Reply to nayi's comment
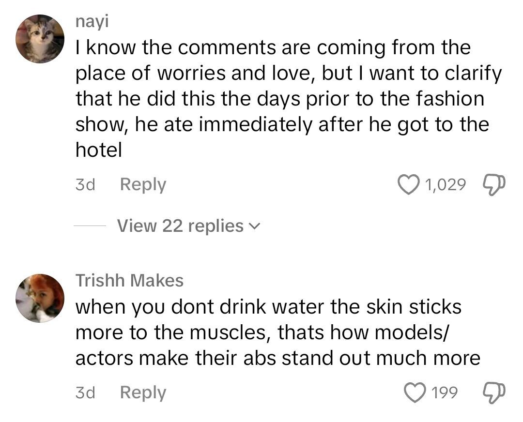 click(143, 184)
